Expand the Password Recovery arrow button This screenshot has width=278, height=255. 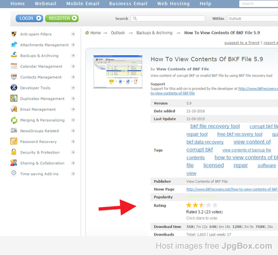tap(73, 142)
